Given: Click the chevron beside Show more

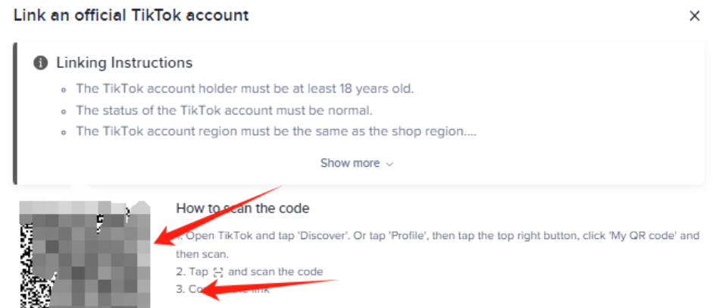Looking at the screenshot, I should coord(390,164).
